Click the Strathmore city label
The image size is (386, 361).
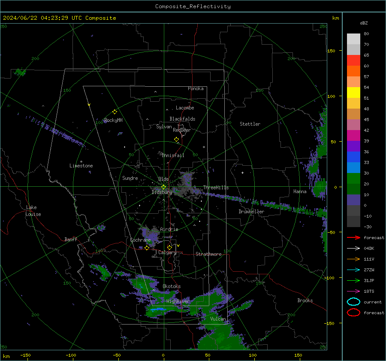coord(208,254)
